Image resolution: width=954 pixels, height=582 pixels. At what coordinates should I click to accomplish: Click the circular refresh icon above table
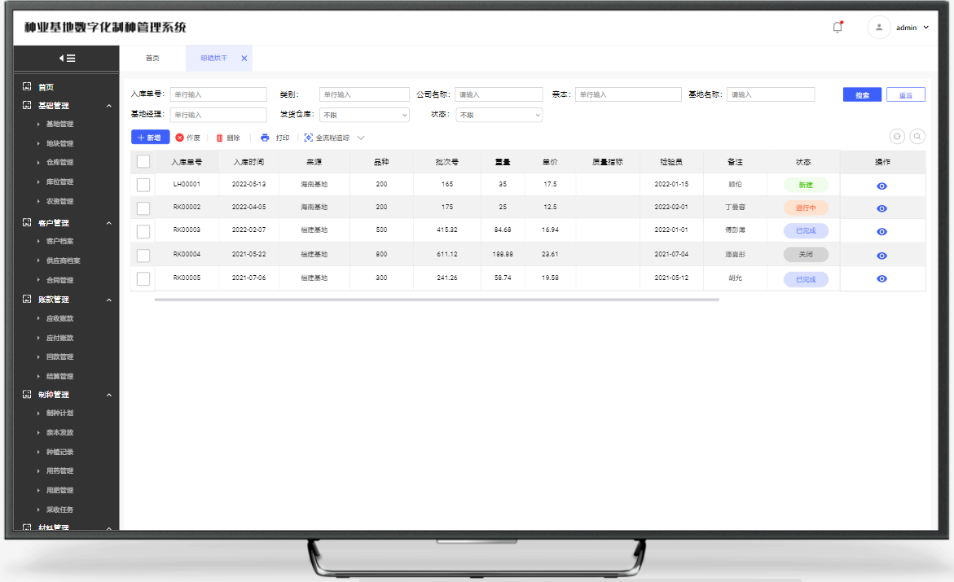tap(897, 137)
